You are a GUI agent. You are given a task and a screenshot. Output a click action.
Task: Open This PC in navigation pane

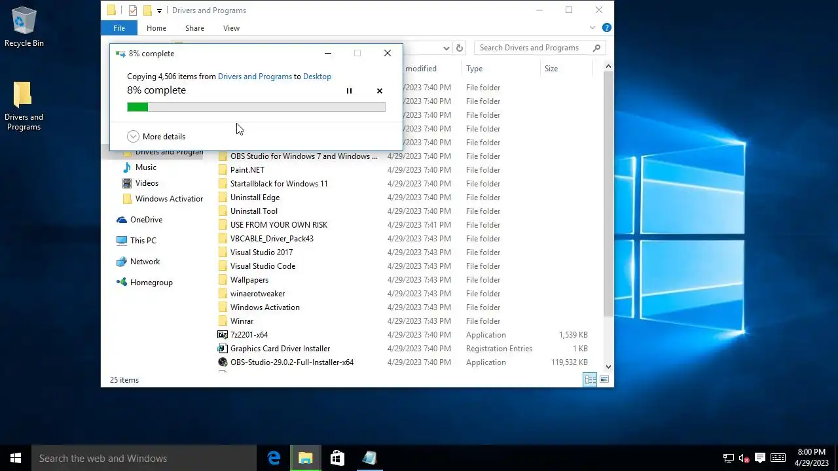coord(137,241)
